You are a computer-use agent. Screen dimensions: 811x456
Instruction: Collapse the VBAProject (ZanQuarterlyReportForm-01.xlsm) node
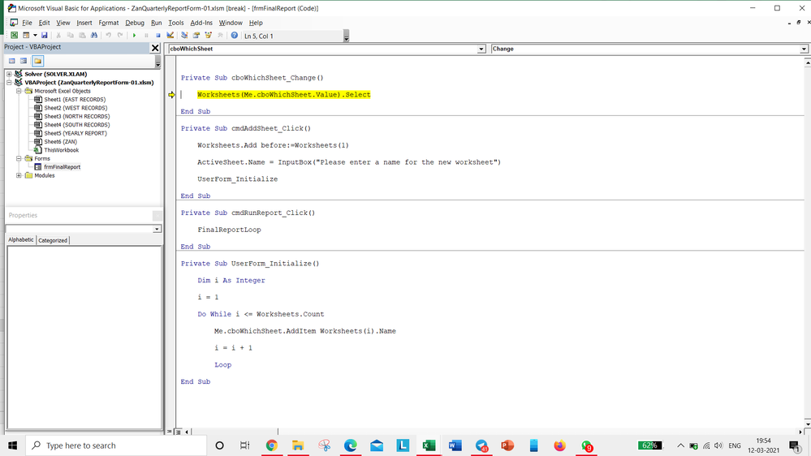9,82
